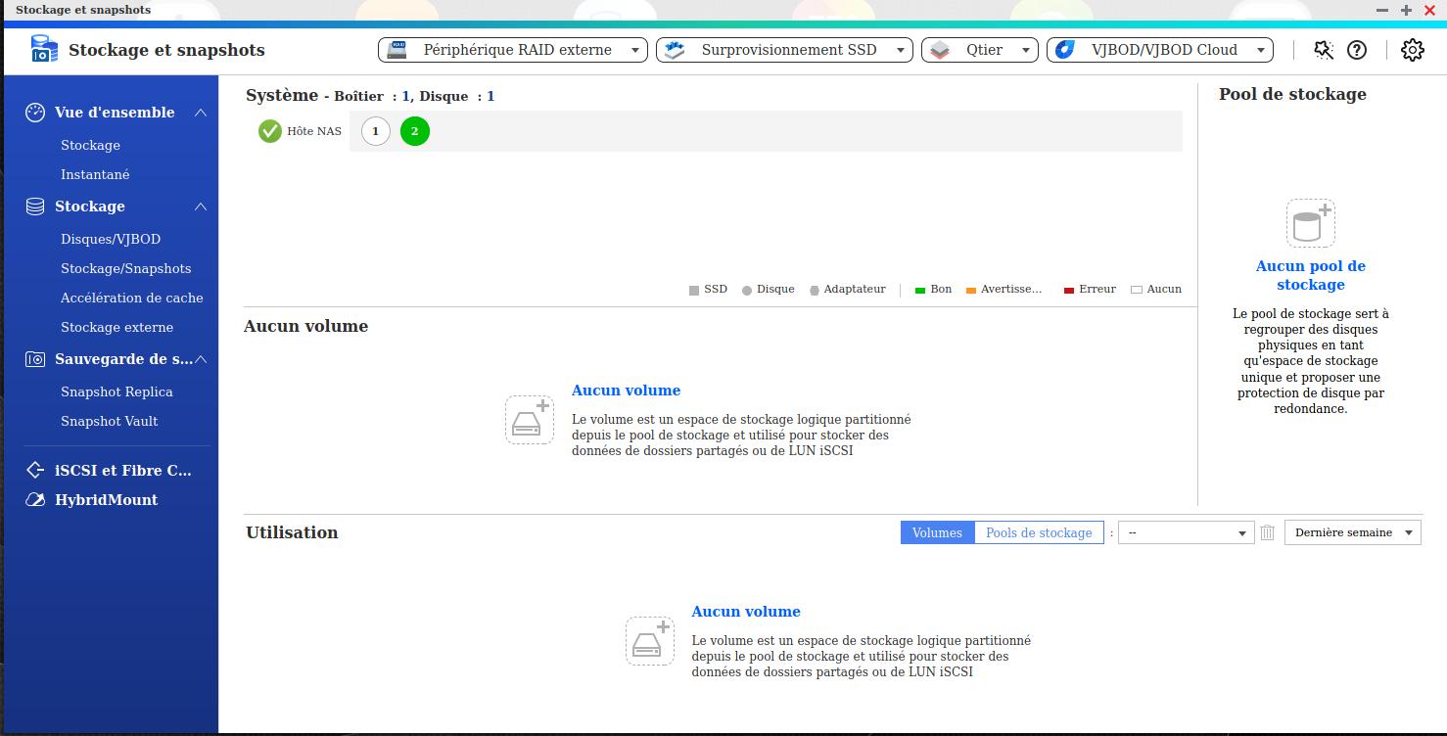Click the create storage pool icon
The image size is (1447, 736).
(x=1310, y=223)
